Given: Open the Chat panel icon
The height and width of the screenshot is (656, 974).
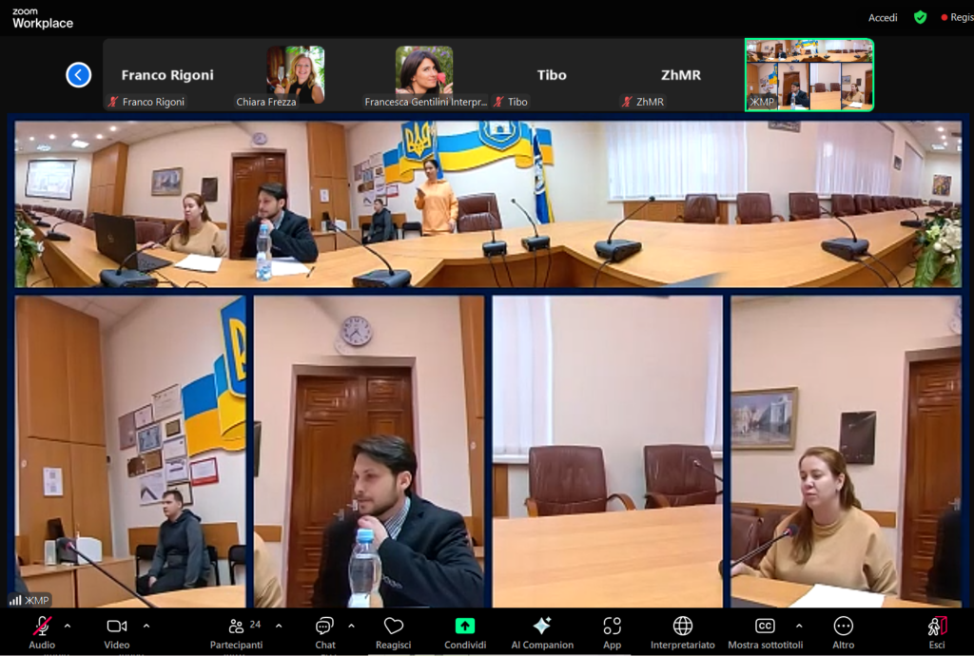Looking at the screenshot, I should tap(324, 626).
